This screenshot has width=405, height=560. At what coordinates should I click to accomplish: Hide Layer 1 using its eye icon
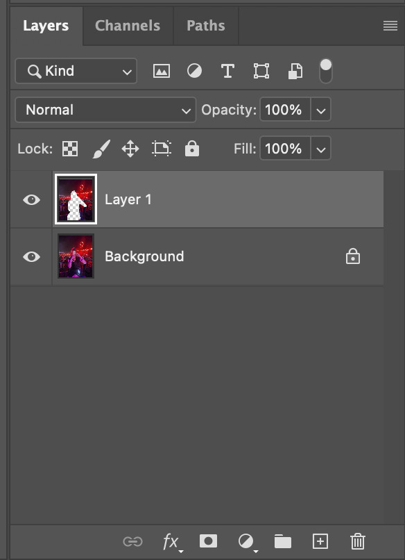[32, 199]
